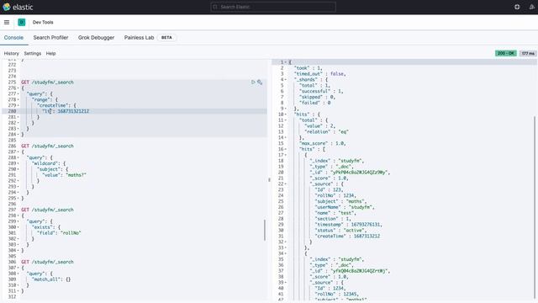Open console Settings
The width and height of the screenshot is (538, 303).
click(33, 53)
